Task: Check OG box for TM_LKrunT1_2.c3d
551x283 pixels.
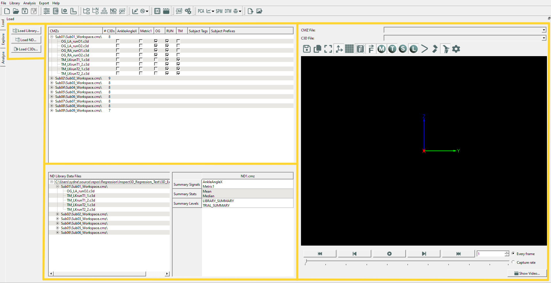Action: (156, 64)
